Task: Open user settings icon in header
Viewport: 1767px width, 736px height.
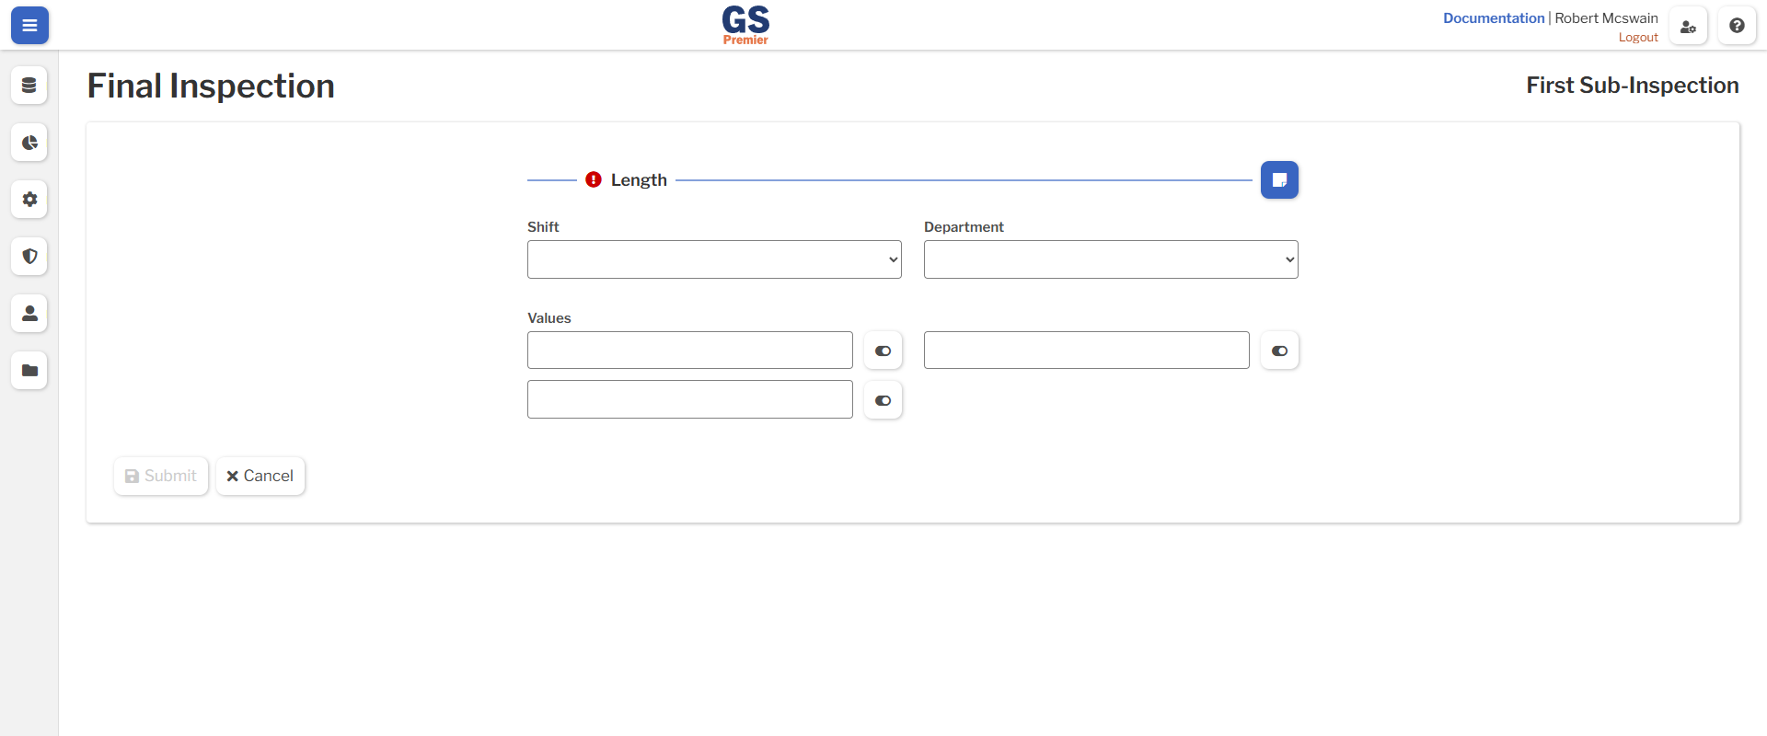Action: coord(1688,26)
